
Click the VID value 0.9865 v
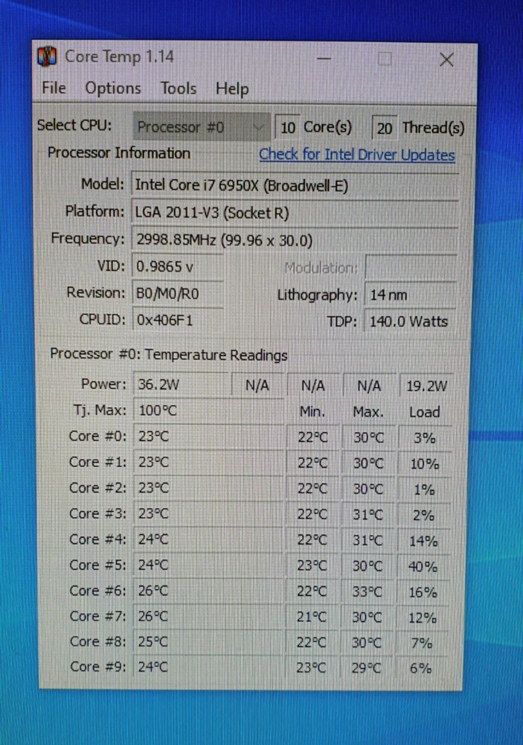(x=178, y=267)
